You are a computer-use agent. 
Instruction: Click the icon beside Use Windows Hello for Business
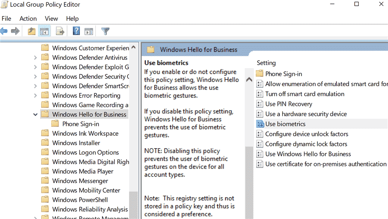tap(260, 154)
